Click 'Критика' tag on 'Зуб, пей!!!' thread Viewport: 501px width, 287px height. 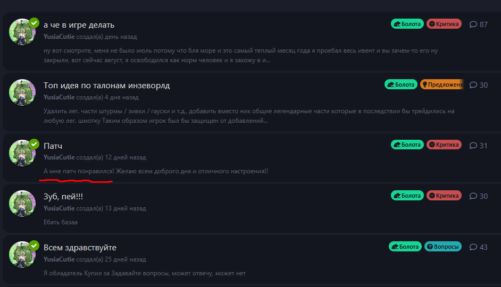444,196
